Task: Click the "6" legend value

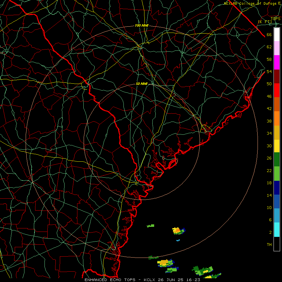Action: 270,220
